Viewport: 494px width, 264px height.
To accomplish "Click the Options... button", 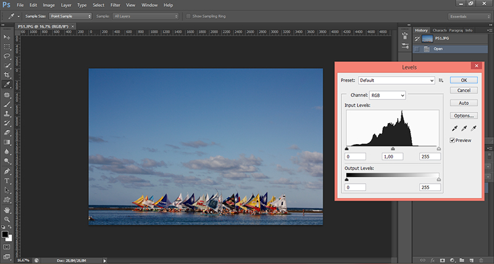I will click(463, 116).
